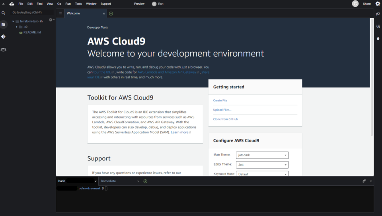Open the search panel magnifier icon
Screen dimensions: 382x216
point(3,13)
